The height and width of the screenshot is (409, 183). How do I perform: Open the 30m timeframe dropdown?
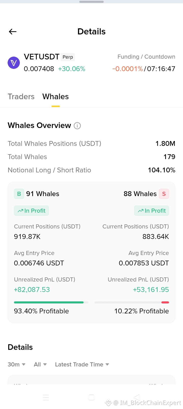(17, 365)
